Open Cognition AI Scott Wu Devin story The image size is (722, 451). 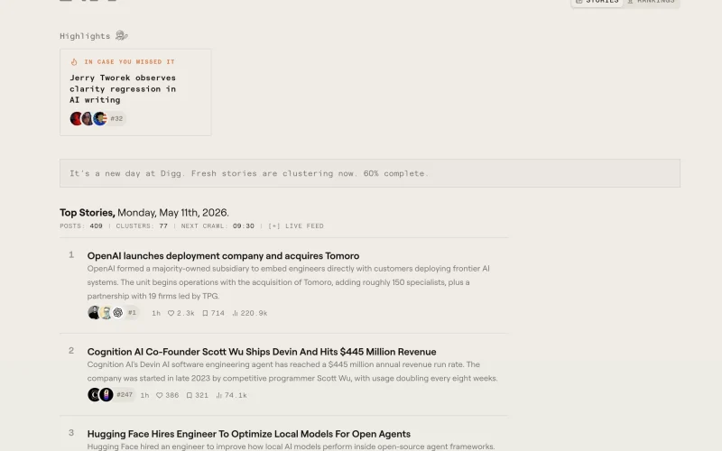coord(262,352)
